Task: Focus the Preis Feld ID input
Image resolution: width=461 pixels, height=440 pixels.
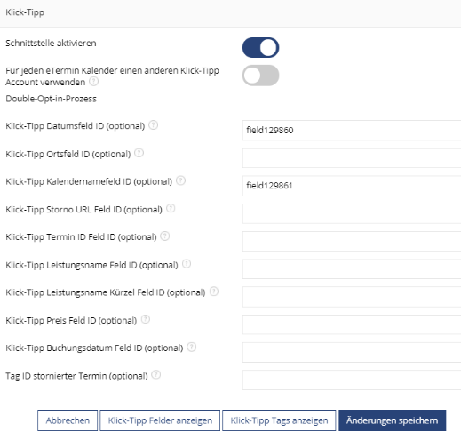Action: pyautogui.click(x=352, y=324)
